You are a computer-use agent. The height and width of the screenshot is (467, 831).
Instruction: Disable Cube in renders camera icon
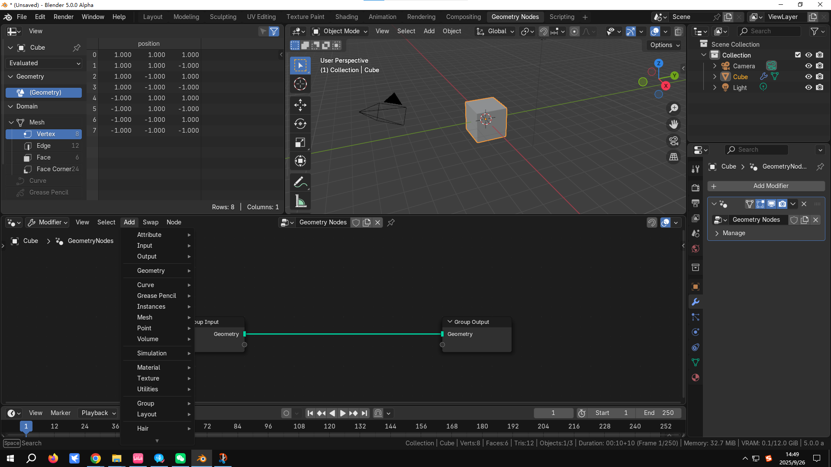pos(819,77)
